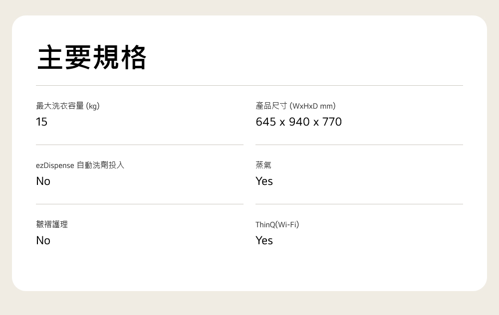
Task: Select the 皺褶護理 label
Action: click(52, 224)
